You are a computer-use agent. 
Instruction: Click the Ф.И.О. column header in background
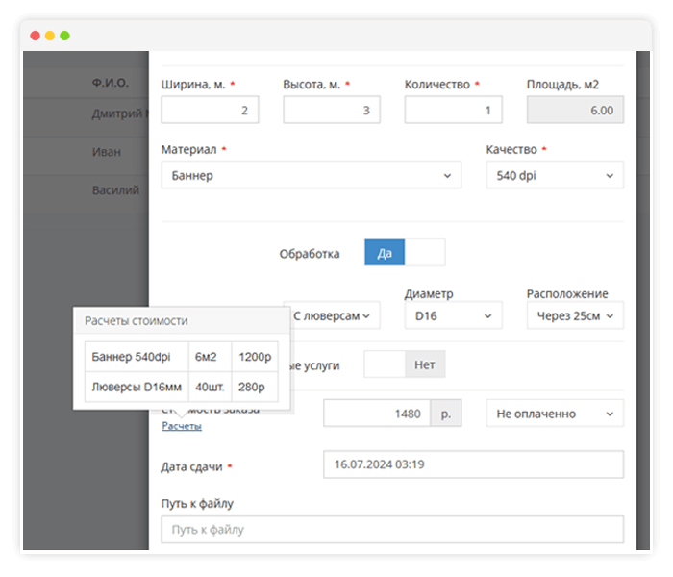pos(111,83)
